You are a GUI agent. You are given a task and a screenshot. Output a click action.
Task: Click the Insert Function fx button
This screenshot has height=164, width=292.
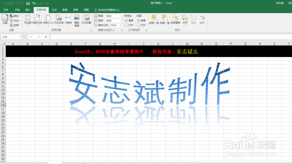(46, 37)
